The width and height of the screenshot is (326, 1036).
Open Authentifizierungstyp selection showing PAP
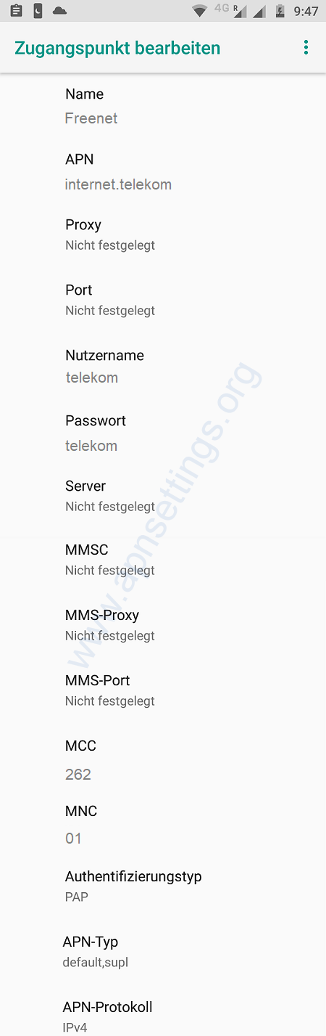pyautogui.click(x=163, y=886)
